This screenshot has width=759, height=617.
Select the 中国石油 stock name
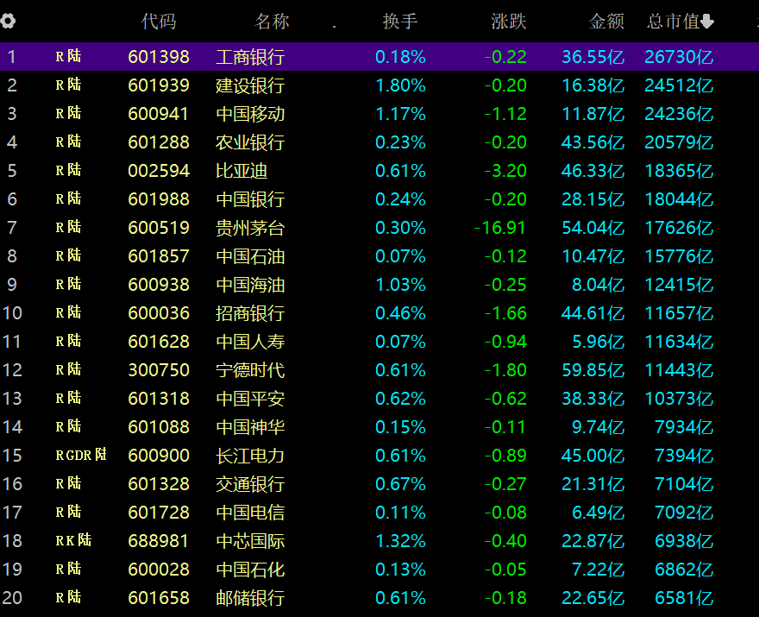(250, 256)
